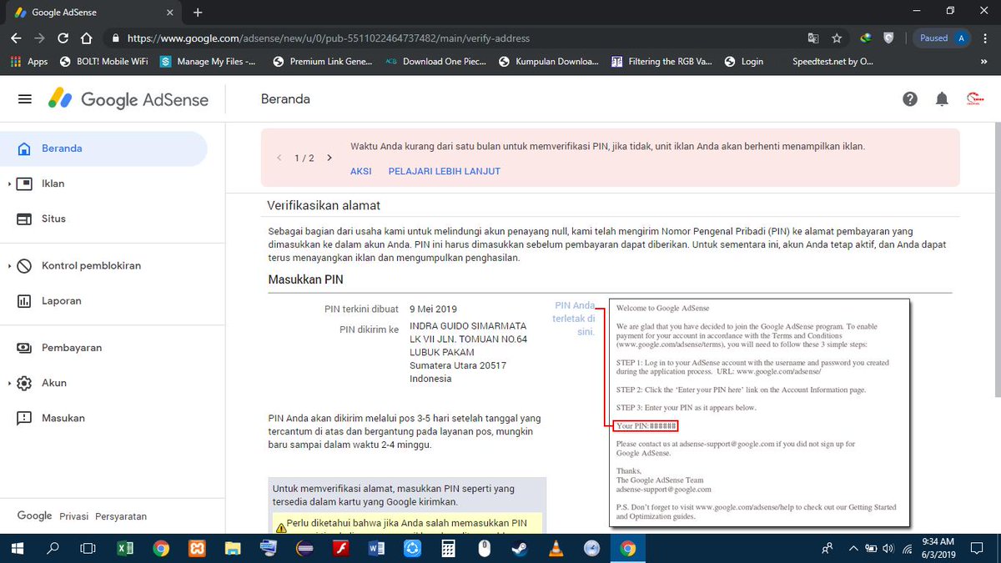Open Windows taskbar search

point(53,549)
